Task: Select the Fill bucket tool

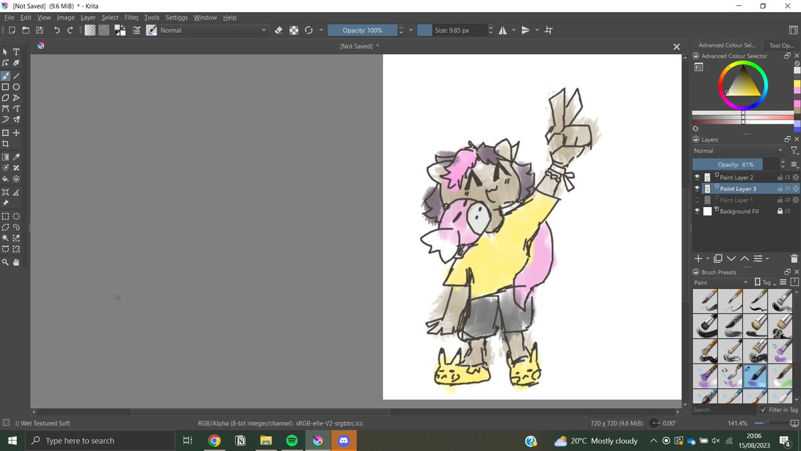Action: coord(5,179)
